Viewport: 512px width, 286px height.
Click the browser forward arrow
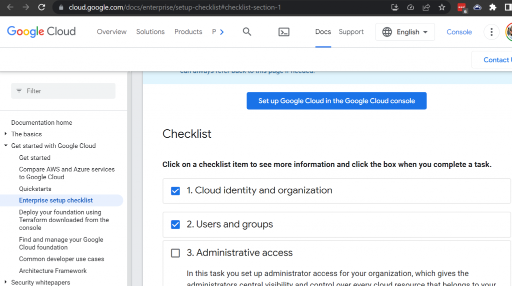point(26,7)
